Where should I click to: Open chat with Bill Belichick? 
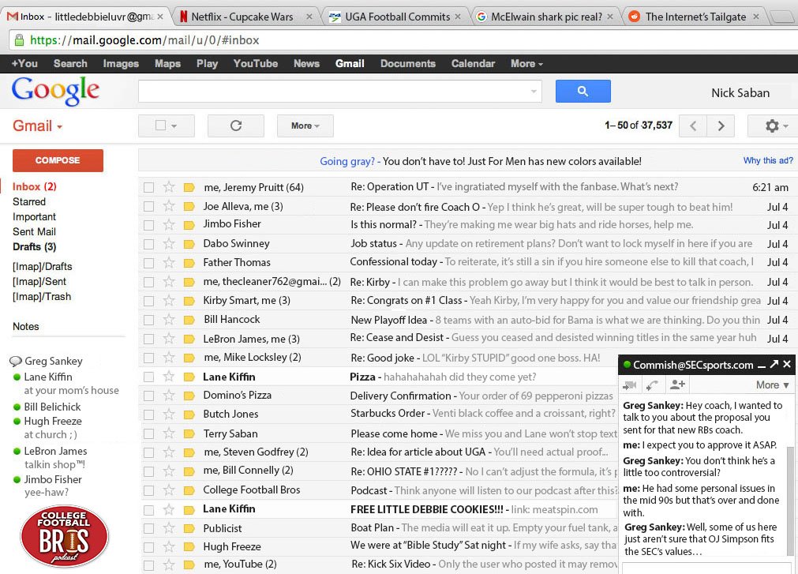52,407
